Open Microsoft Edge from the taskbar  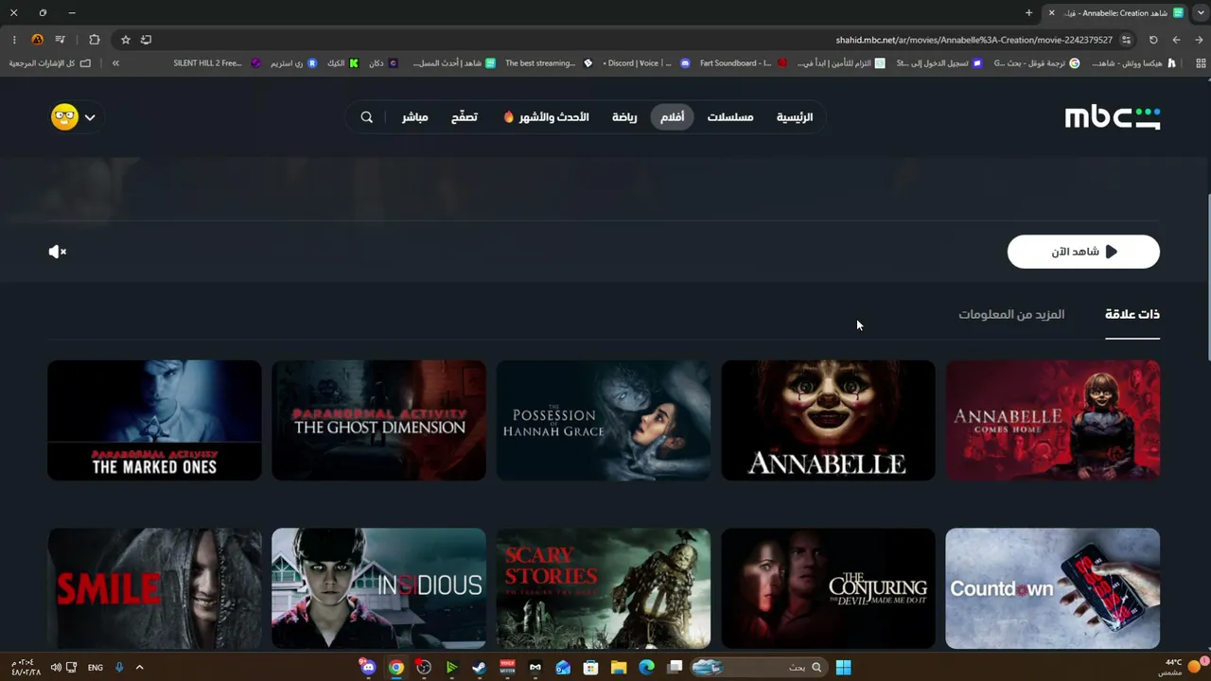point(646,668)
